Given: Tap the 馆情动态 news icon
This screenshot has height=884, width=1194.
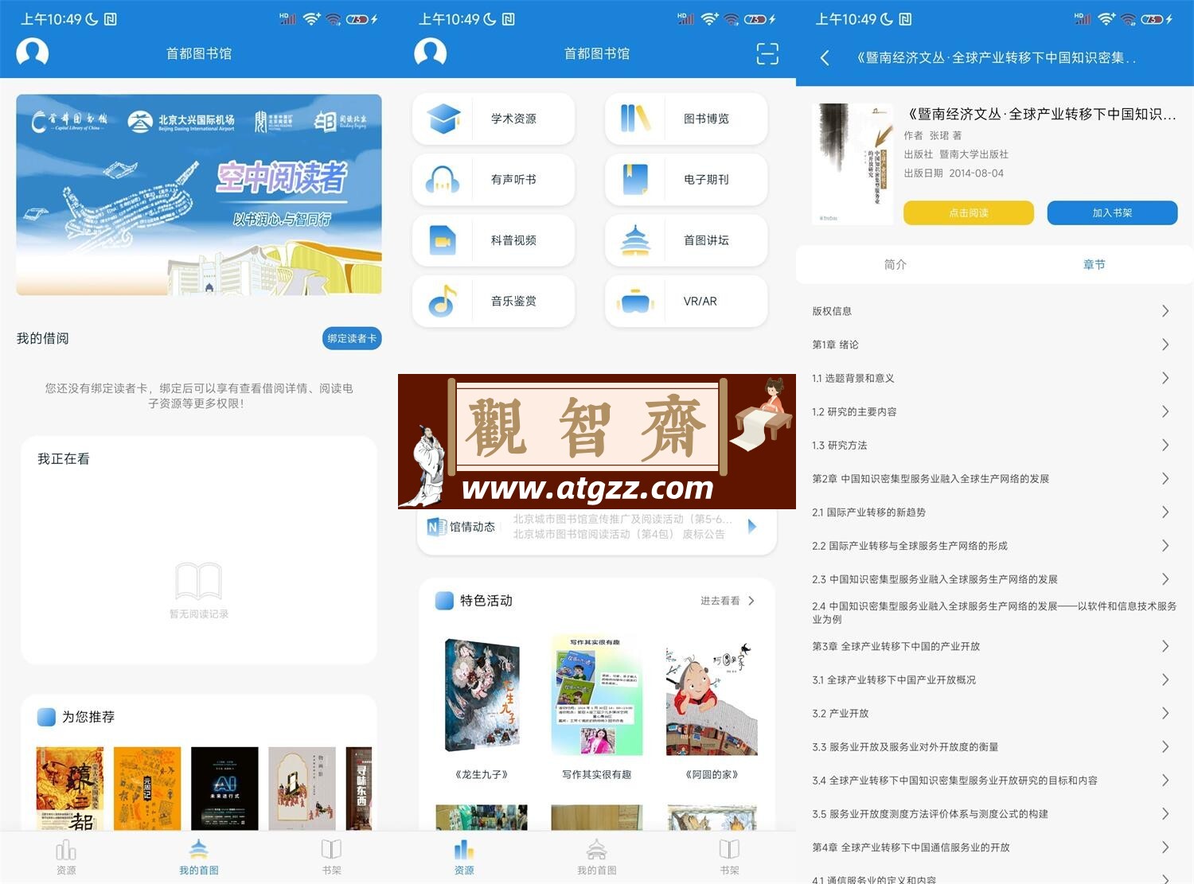Looking at the screenshot, I should click(437, 527).
